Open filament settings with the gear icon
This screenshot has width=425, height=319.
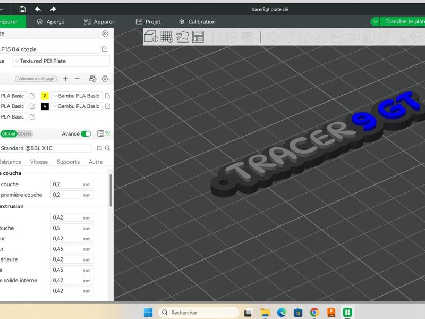pos(105,78)
